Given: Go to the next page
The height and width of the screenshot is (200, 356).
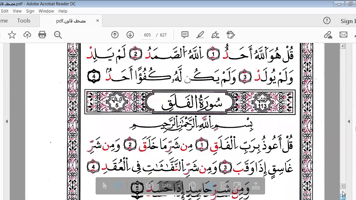Looking at the screenshot, I should pyautogui.click(x=130, y=35).
